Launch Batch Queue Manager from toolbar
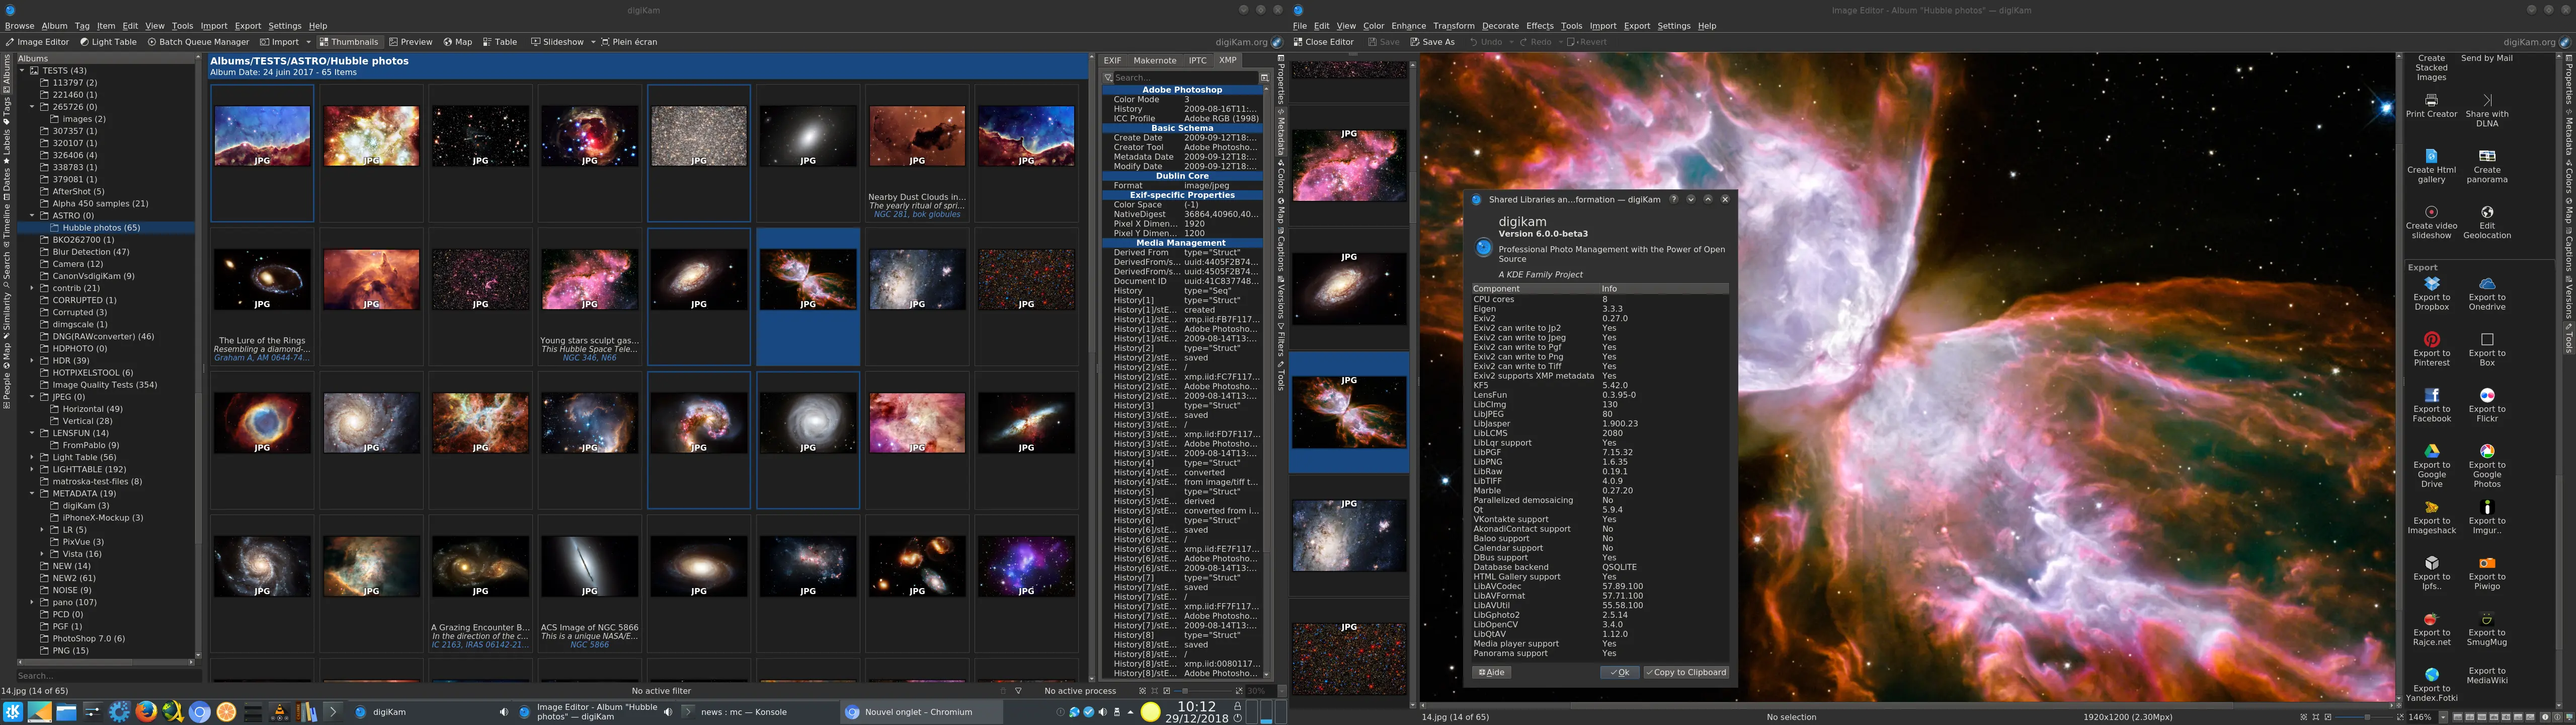 pos(198,42)
